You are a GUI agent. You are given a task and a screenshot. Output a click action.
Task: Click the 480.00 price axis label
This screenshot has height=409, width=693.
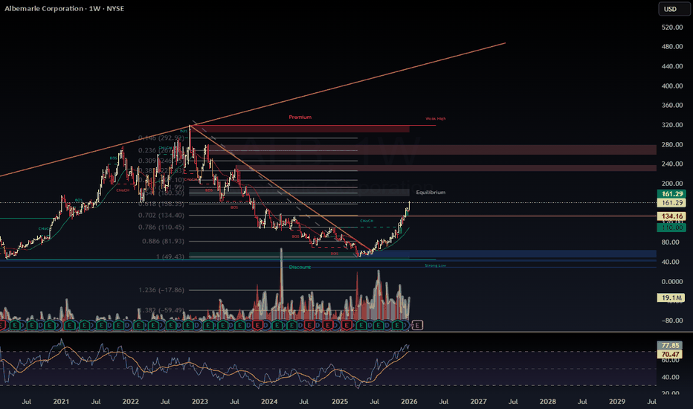tap(672, 46)
